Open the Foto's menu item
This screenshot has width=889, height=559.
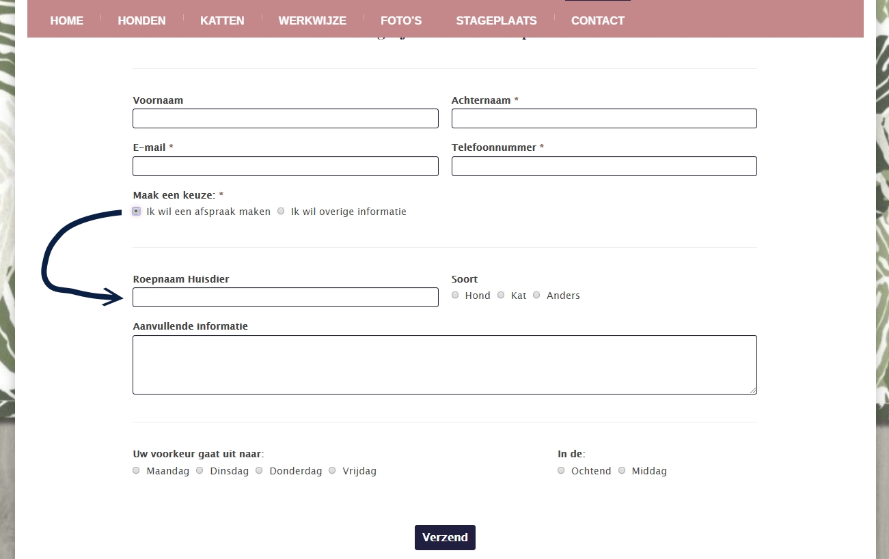(x=401, y=20)
